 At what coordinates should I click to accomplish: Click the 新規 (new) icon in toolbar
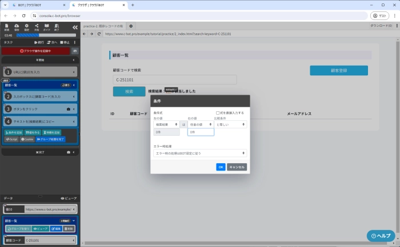coord(6,27)
